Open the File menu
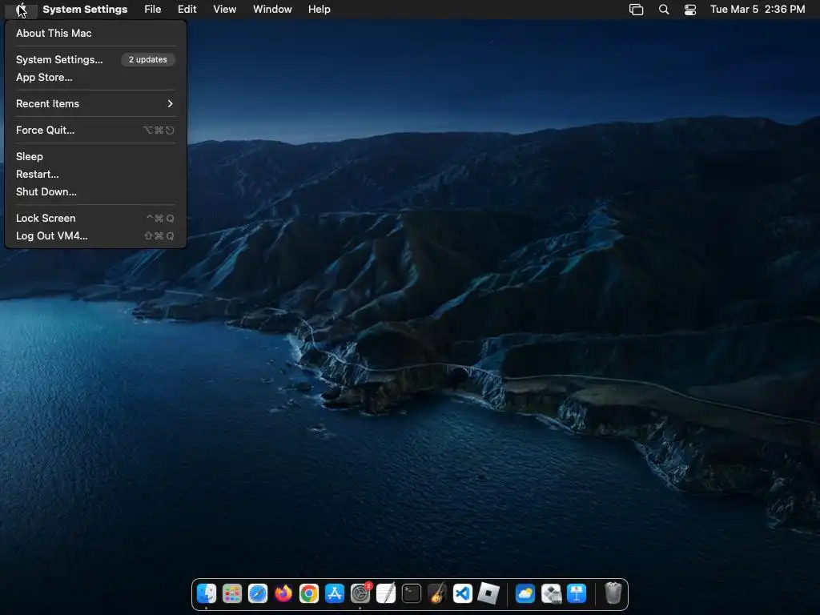 (x=152, y=10)
